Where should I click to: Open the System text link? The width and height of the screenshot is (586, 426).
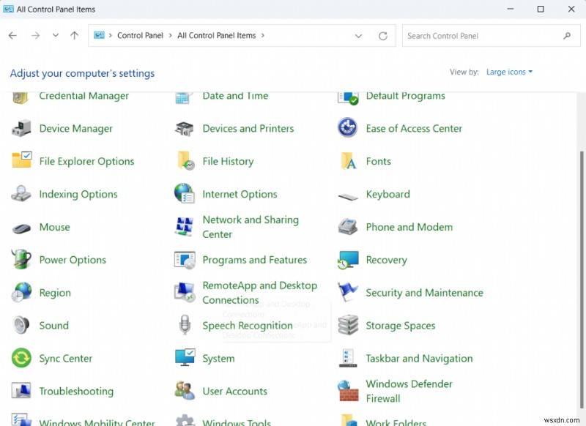pos(218,359)
